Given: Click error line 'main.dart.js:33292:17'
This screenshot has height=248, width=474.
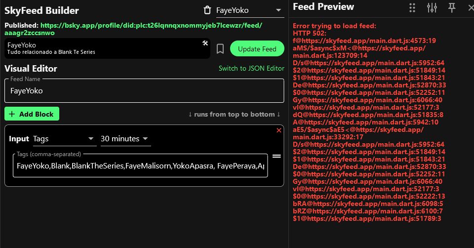Looking at the screenshot, I should pyautogui.click(x=328, y=137).
